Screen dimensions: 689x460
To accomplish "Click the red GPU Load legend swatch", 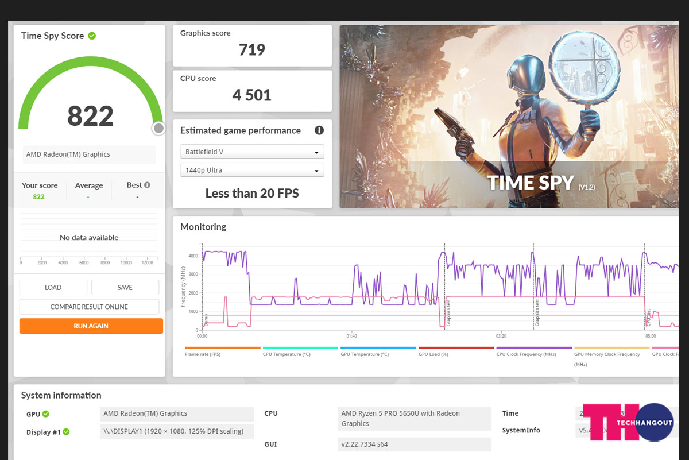I will tap(456, 348).
